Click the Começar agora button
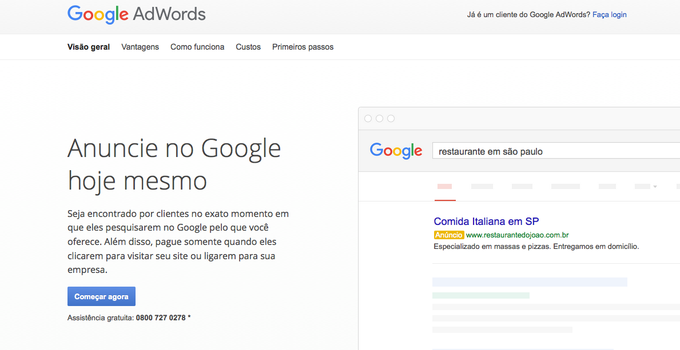 pyautogui.click(x=101, y=296)
